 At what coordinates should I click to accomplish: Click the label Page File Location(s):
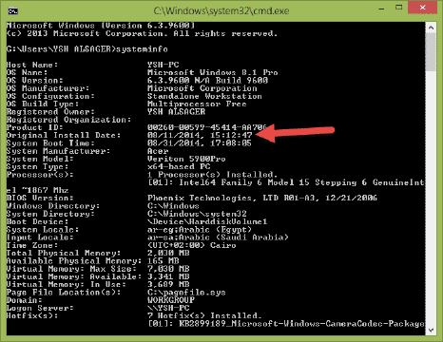(64, 293)
